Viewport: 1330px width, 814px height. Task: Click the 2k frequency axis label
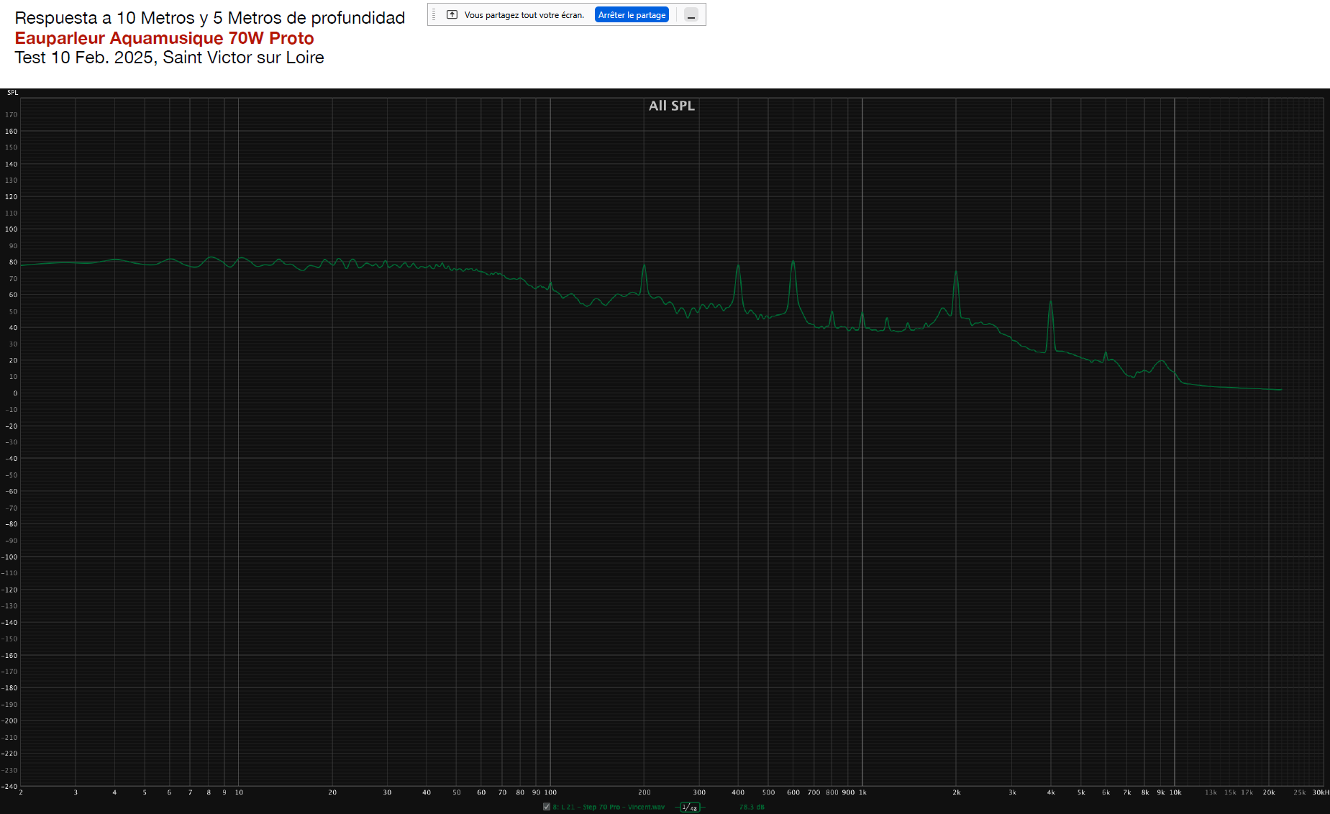point(957,792)
